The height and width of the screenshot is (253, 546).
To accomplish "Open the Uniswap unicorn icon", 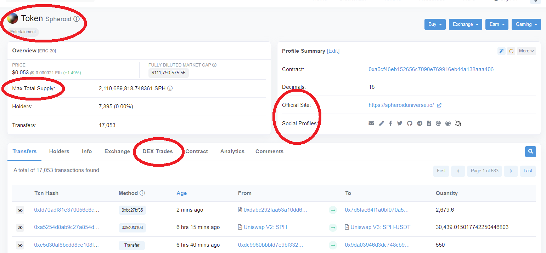I will coord(458,123).
